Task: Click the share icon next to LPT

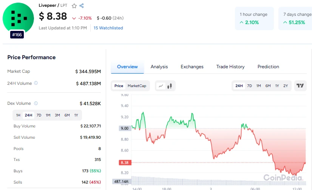Action: tap(82, 6)
